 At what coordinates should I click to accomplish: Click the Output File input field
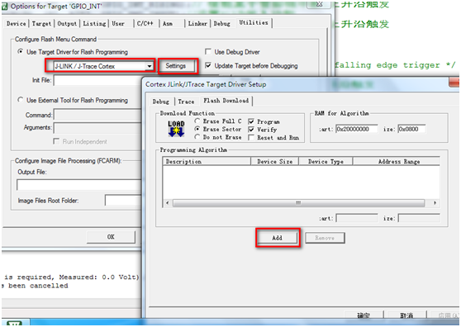tap(79, 185)
